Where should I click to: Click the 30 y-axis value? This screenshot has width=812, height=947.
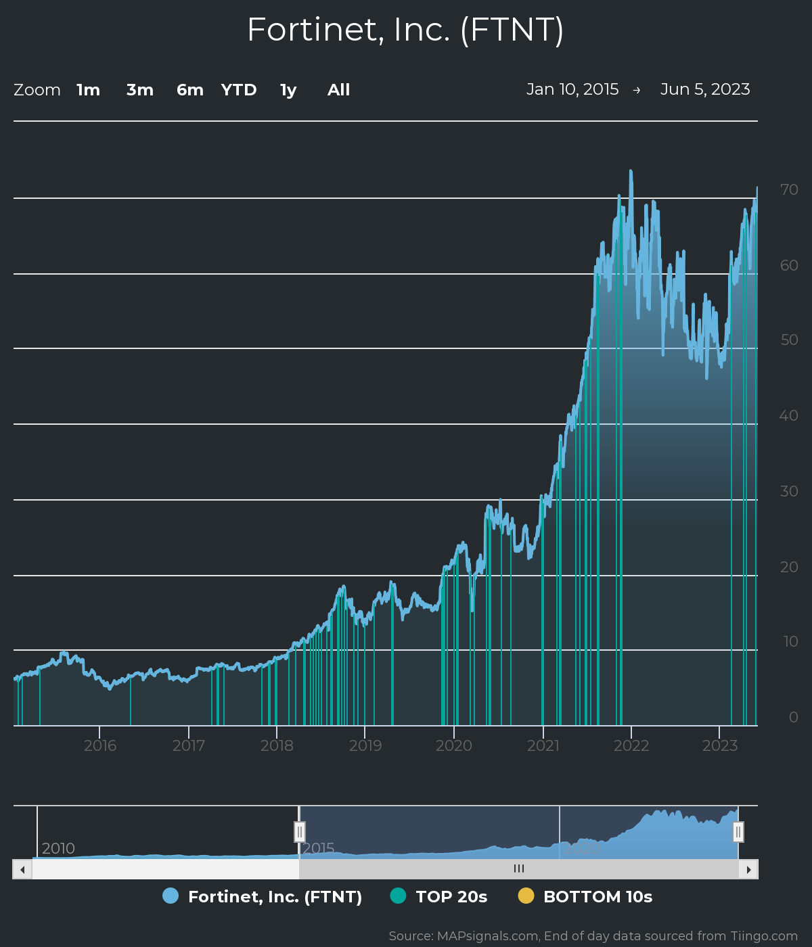[x=789, y=491]
